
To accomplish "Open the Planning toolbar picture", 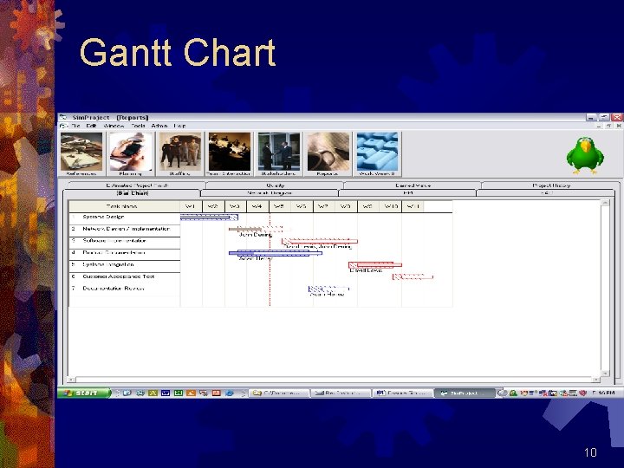I will 131,154.
